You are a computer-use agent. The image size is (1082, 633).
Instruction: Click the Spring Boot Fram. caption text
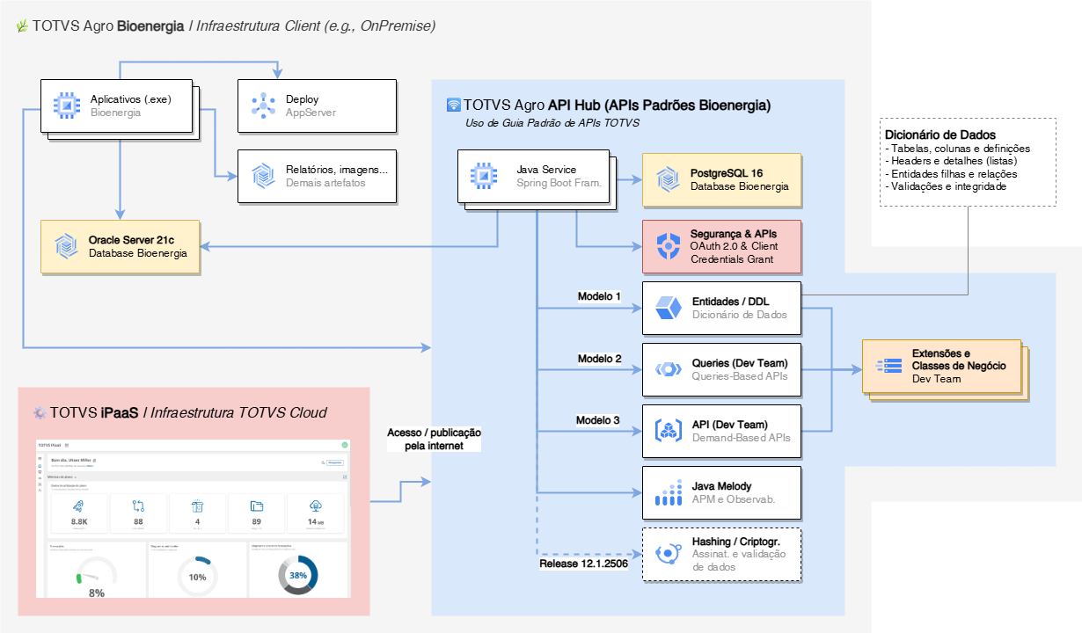(559, 183)
